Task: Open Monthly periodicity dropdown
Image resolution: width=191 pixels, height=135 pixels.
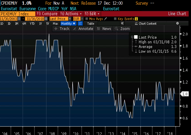Action: pyautogui.click(x=68, y=24)
